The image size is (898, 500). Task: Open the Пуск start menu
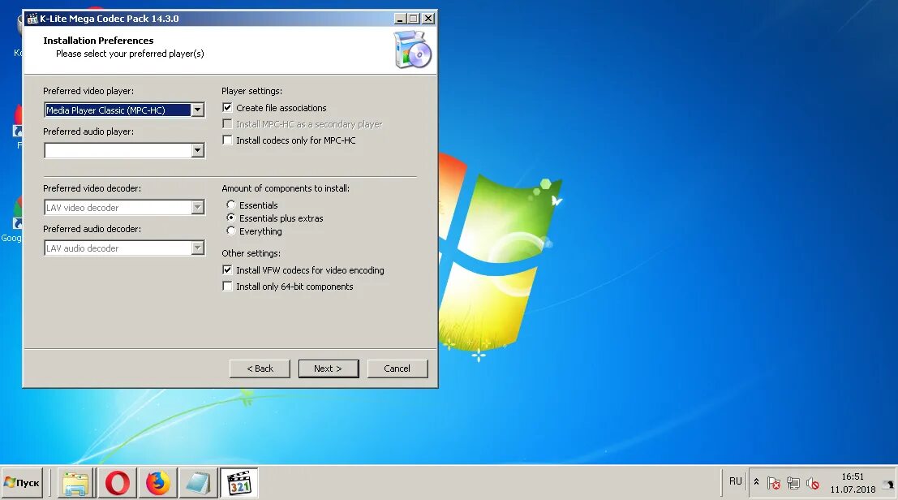click(22, 483)
